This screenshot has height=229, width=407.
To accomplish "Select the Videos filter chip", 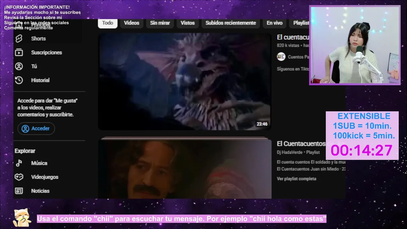I will (x=132, y=23).
